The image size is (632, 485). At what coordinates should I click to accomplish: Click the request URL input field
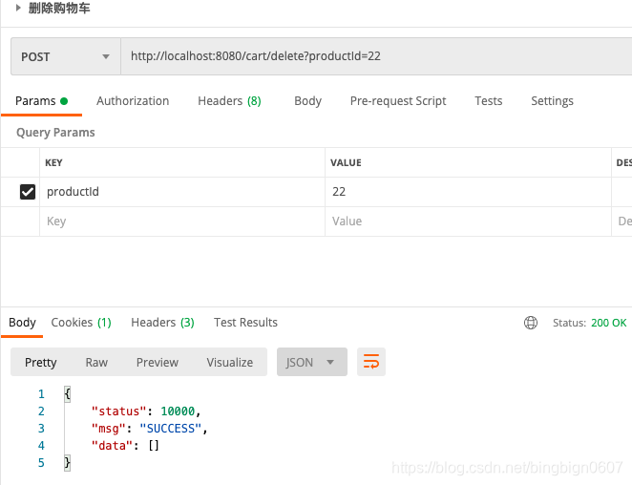coord(376,56)
